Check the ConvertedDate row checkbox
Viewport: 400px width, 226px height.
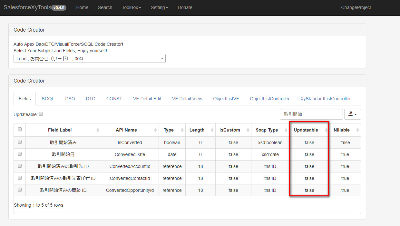point(20,154)
